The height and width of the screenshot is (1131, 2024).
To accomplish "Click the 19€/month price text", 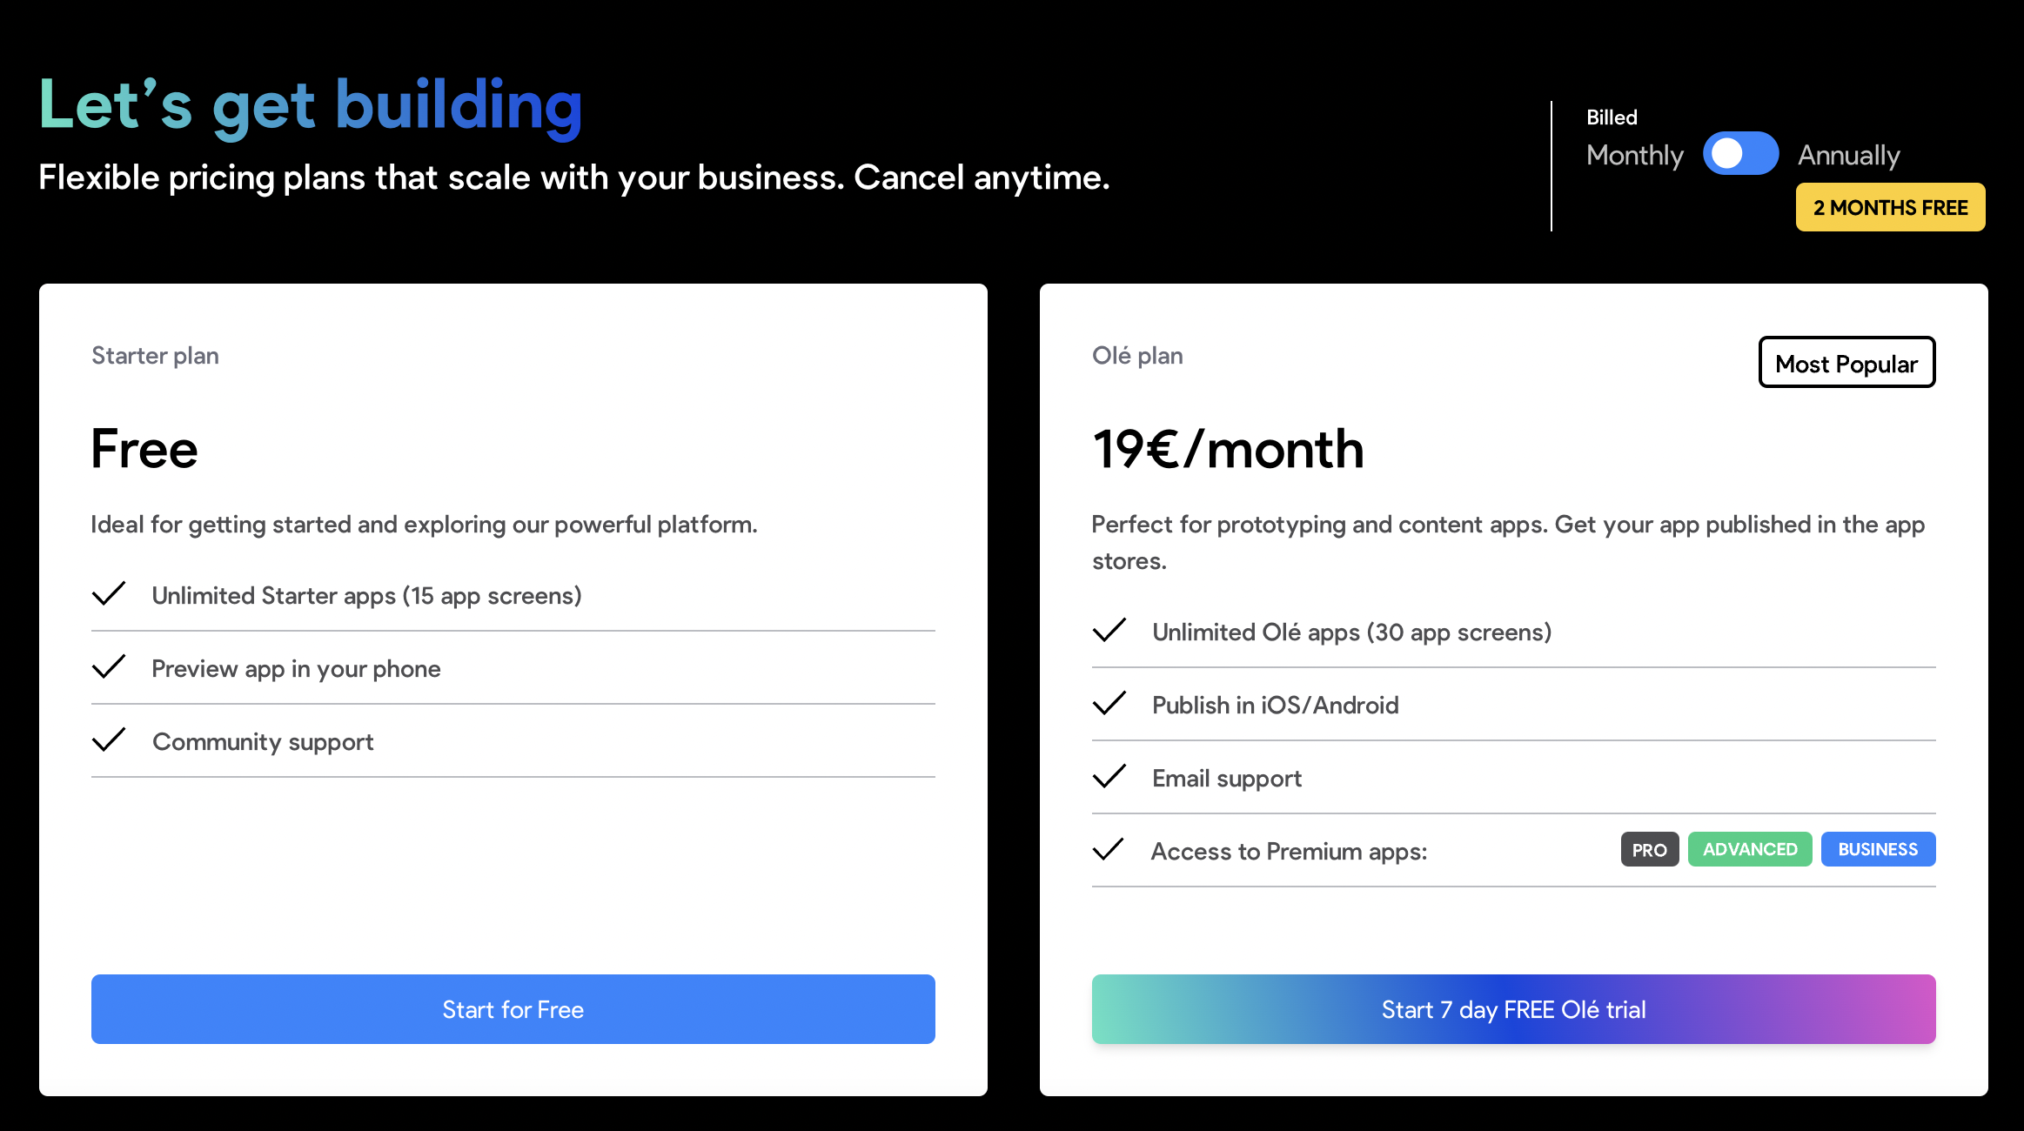I will click(1228, 450).
